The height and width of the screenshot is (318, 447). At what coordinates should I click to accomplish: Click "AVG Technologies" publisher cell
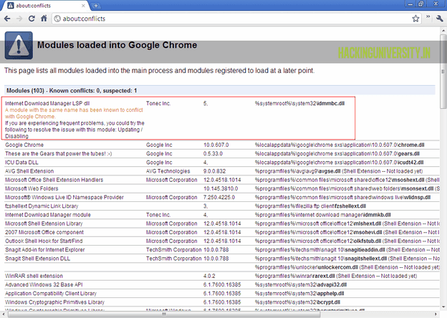(x=168, y=171)
